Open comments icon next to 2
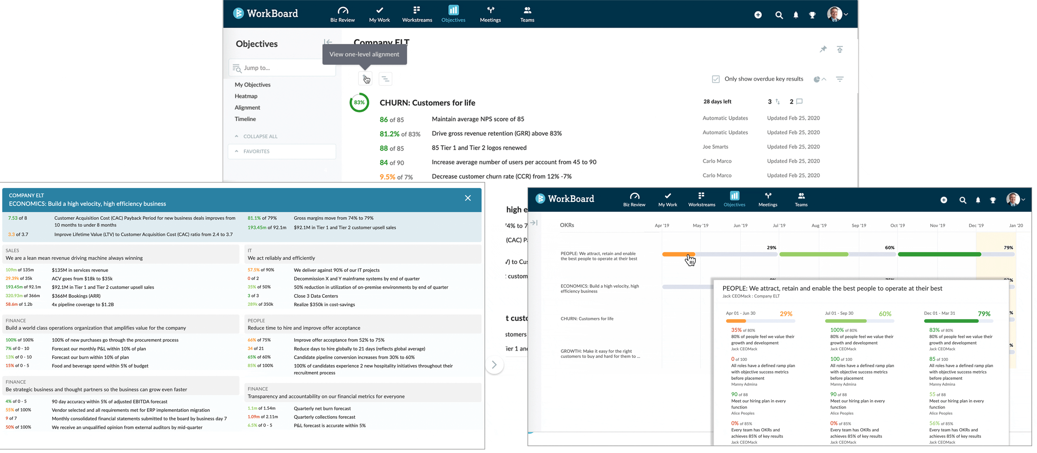1037x453 pixels. (799, 102)
